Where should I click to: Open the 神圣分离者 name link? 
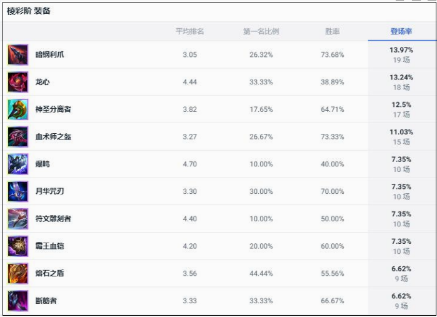coord(53,109)
